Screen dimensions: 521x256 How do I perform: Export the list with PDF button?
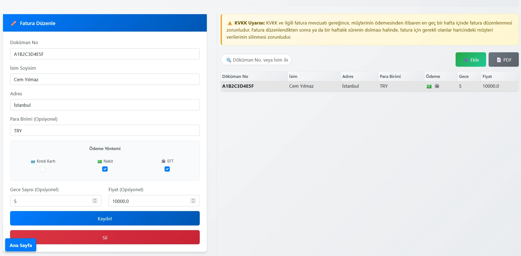tap(503, 60)
